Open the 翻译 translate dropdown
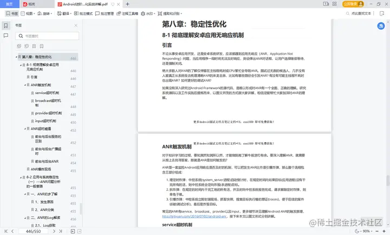 click(x=64, y=14)
